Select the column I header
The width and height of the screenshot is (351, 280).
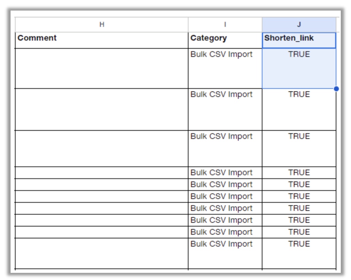(x=225, y=25)
